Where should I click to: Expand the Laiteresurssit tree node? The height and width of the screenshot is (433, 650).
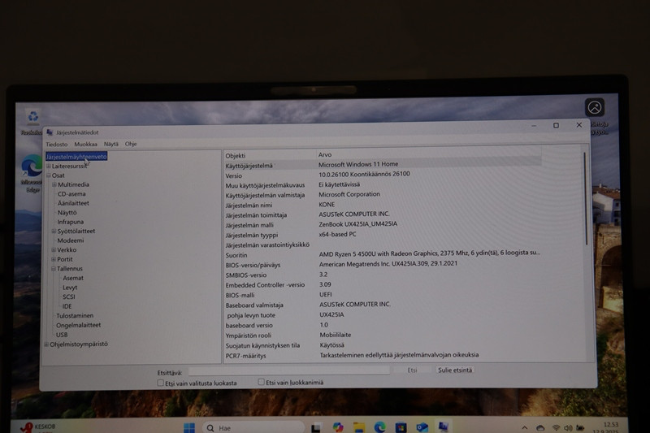click(x=49, y=167)
